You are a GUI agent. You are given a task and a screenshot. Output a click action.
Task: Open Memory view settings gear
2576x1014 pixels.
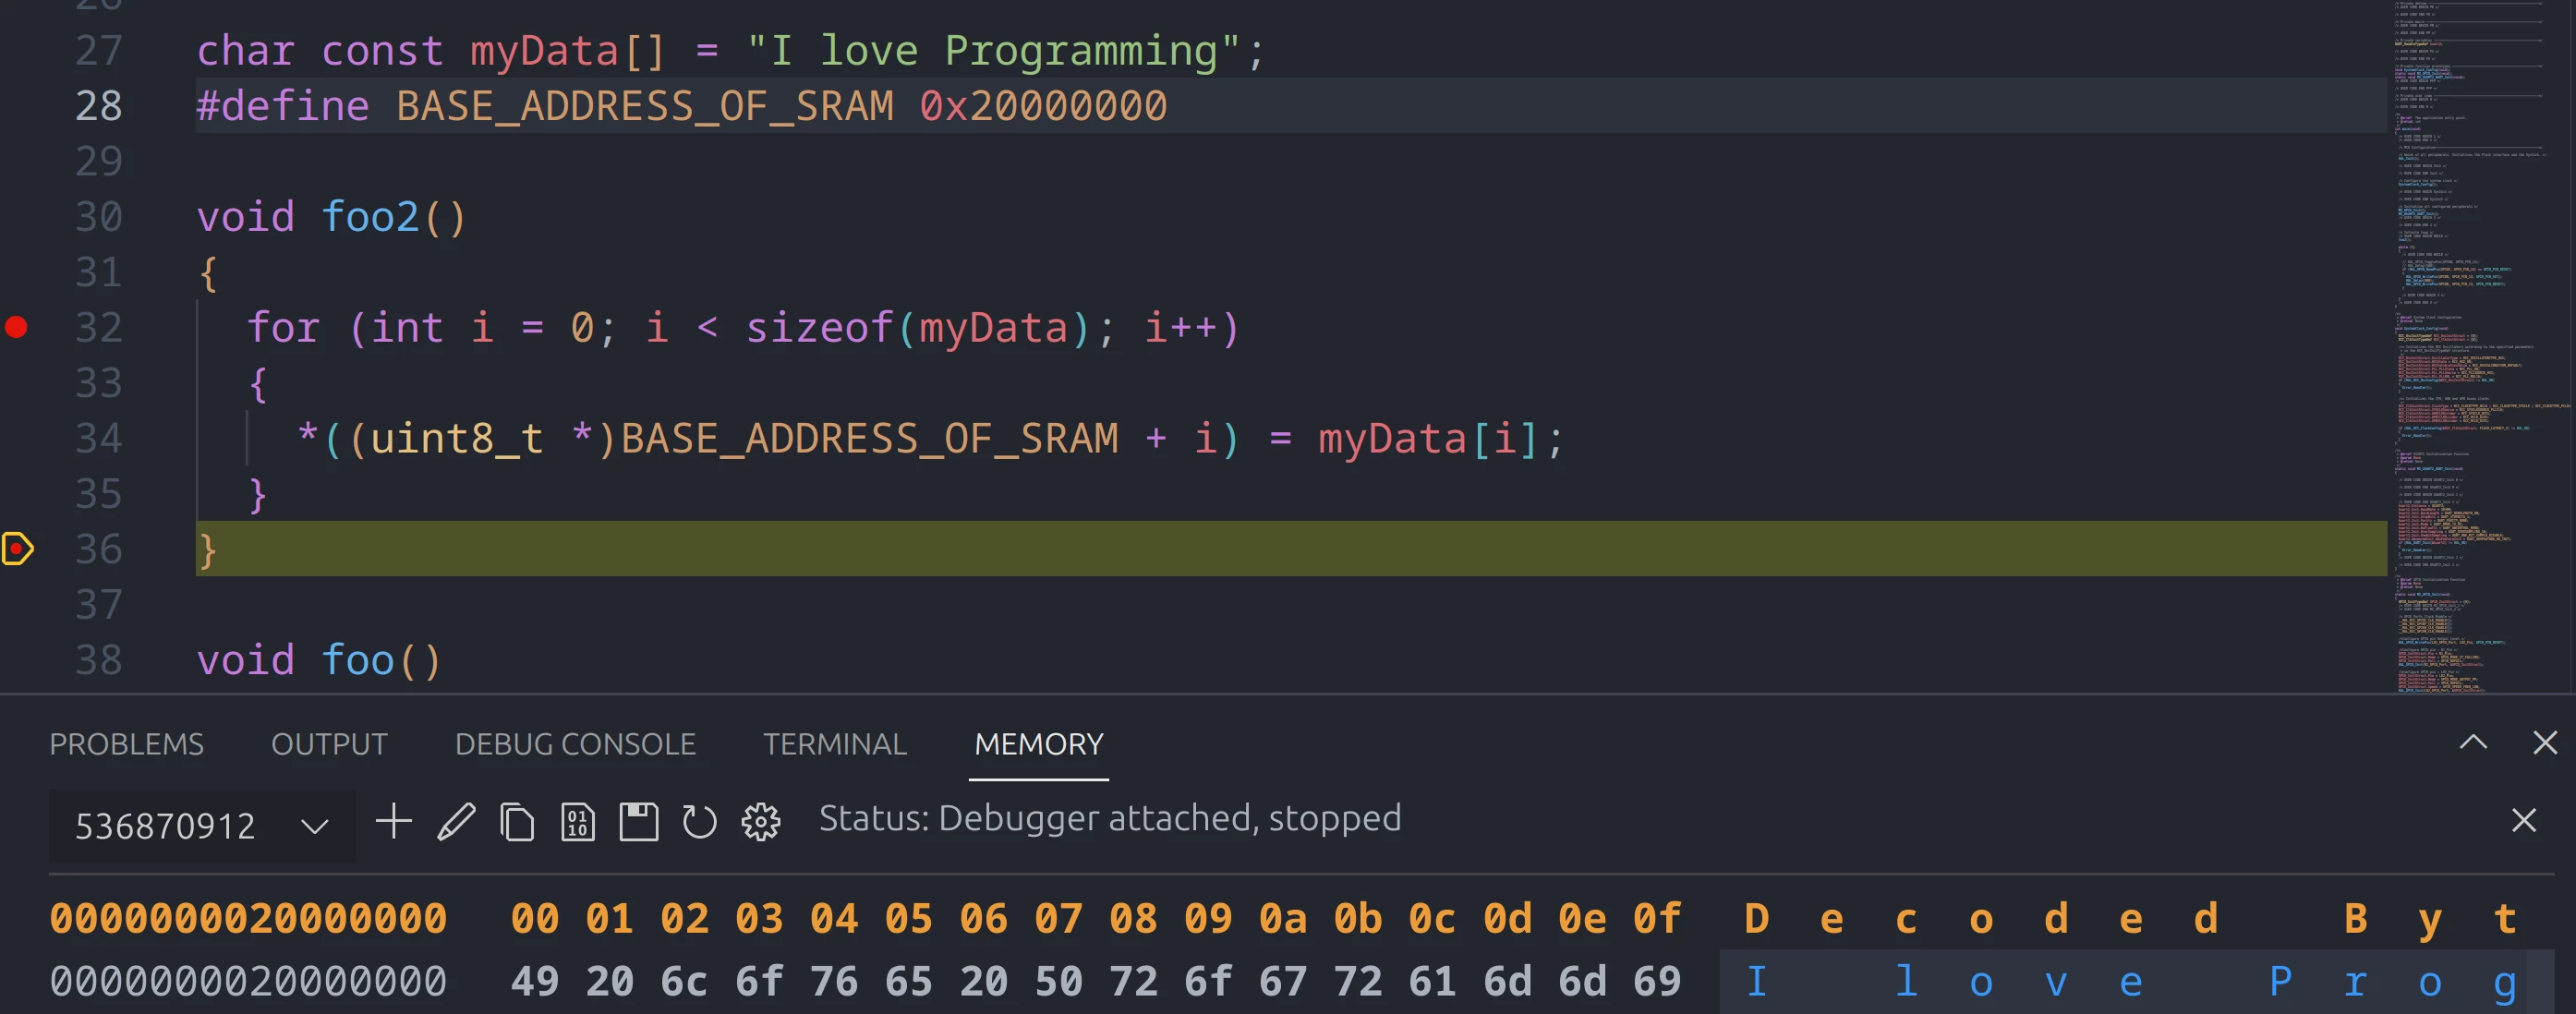click(x=761, y=822)
